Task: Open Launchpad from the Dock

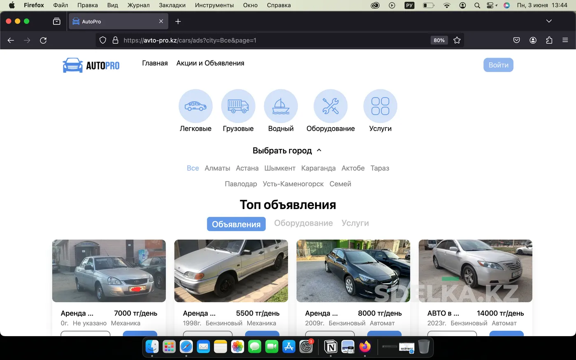Action: click(169, 347)
